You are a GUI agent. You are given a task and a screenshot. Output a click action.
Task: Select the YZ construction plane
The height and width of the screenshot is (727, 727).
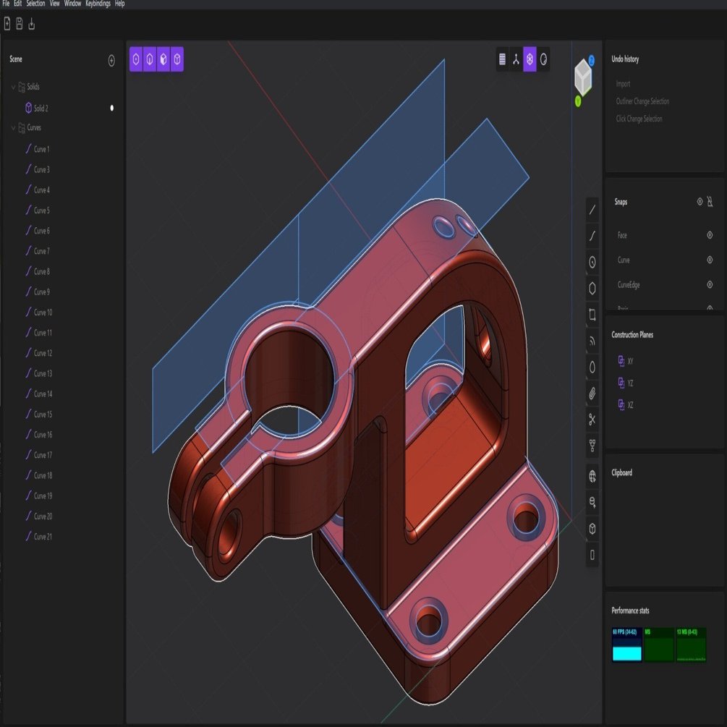(x=626, y=383)
